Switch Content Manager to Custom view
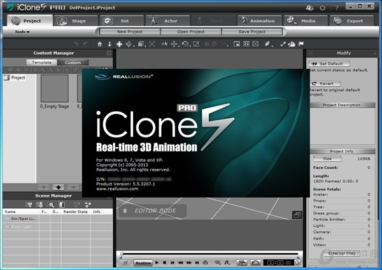Viewport: 382px width, 270px height. click(x=73, y=62)
